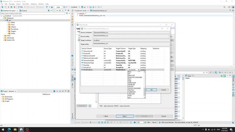The image size is (235, 132).
Task: Open the Window menu
Action: 41,4
